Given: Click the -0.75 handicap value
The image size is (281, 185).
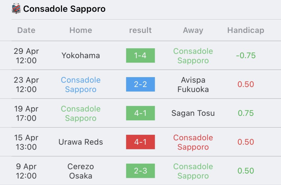Looking at the screenshot, I should coord(246,55).
